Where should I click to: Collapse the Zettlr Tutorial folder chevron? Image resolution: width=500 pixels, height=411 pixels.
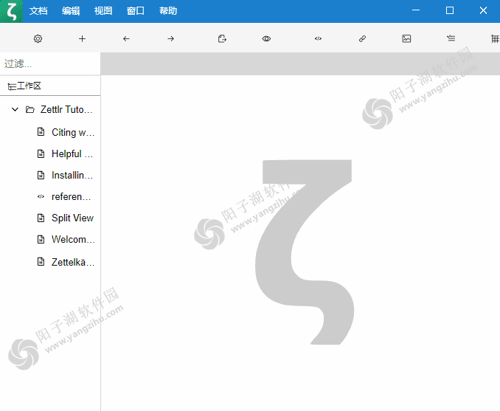(15, 109)
